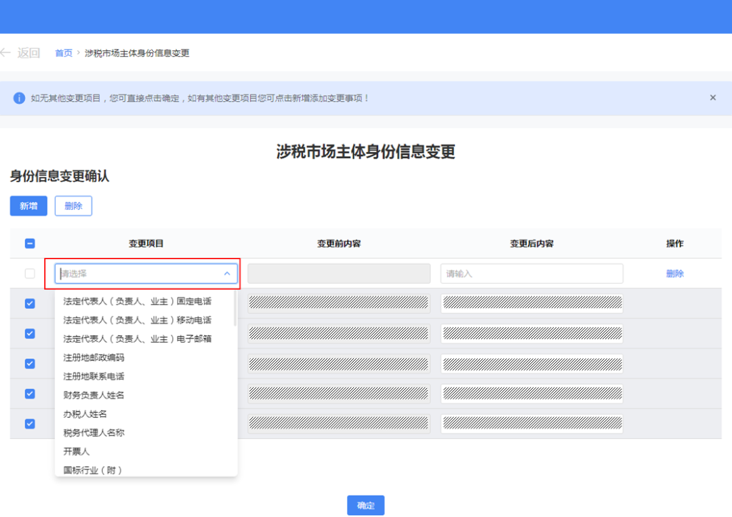Click the back arrow icon beside 返回
Screen dimensions: 732x517
[5, 52]
